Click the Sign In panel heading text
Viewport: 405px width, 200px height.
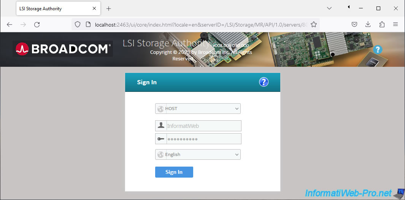147,82
